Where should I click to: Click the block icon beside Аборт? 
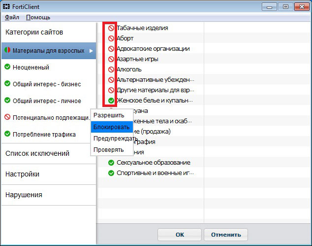(111, 38)
